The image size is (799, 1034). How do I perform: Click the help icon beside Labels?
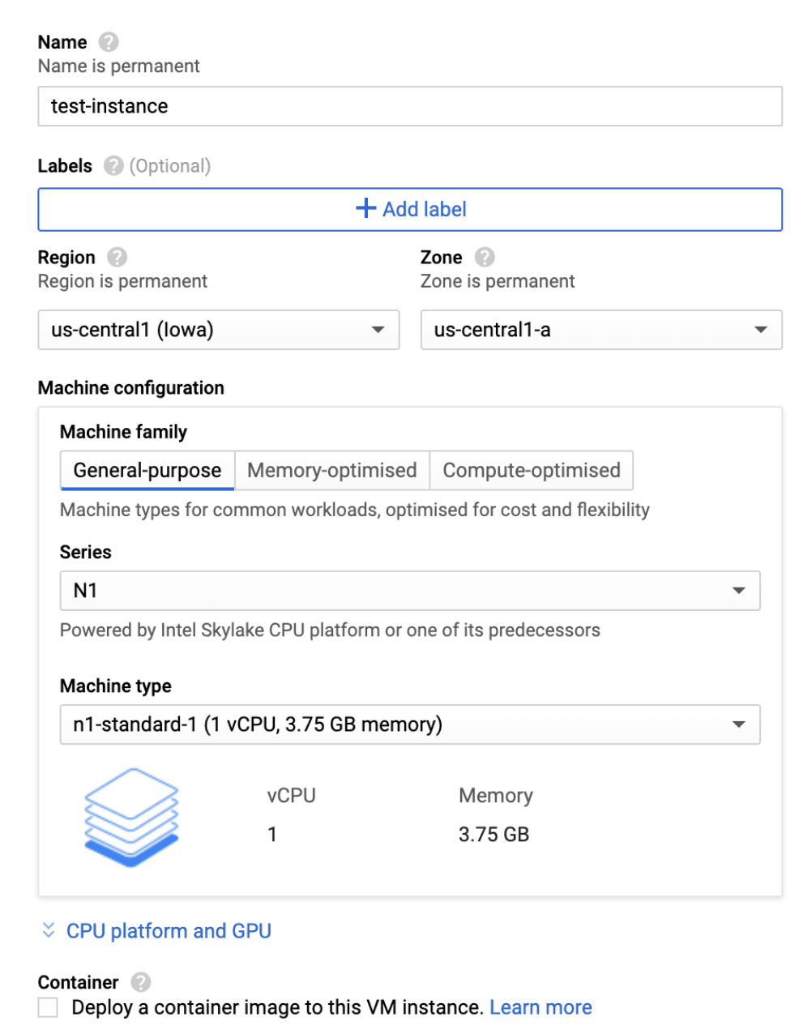pos(113,165)
